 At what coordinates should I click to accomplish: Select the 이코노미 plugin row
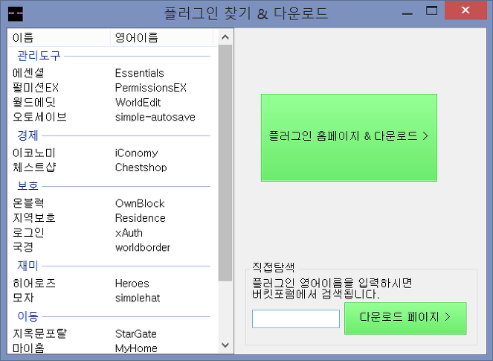click(112, 153)
